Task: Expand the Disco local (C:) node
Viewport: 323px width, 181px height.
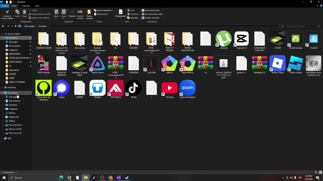Action: click(3, 125)
